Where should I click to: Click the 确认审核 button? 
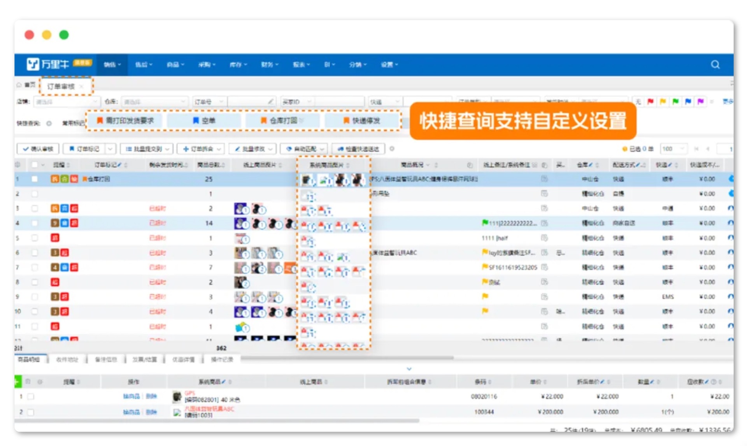tap(38, 149)
